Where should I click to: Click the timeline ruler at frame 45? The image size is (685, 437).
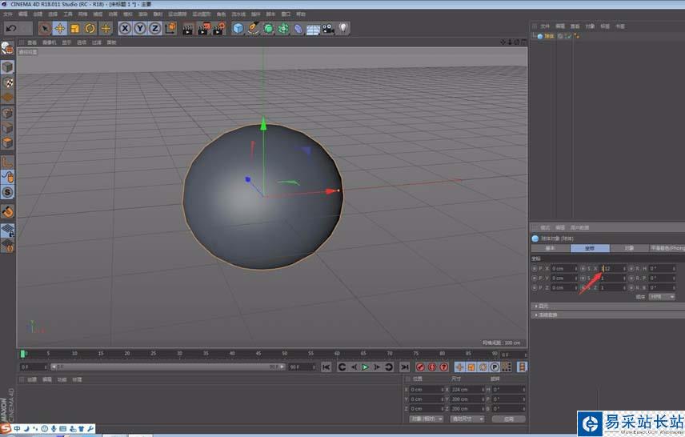[x=258, y=353]
